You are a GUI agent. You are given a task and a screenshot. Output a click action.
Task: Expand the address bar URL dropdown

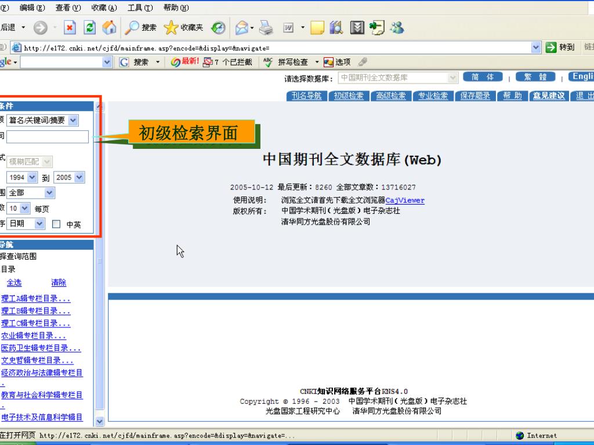click(x=535, y=48)
